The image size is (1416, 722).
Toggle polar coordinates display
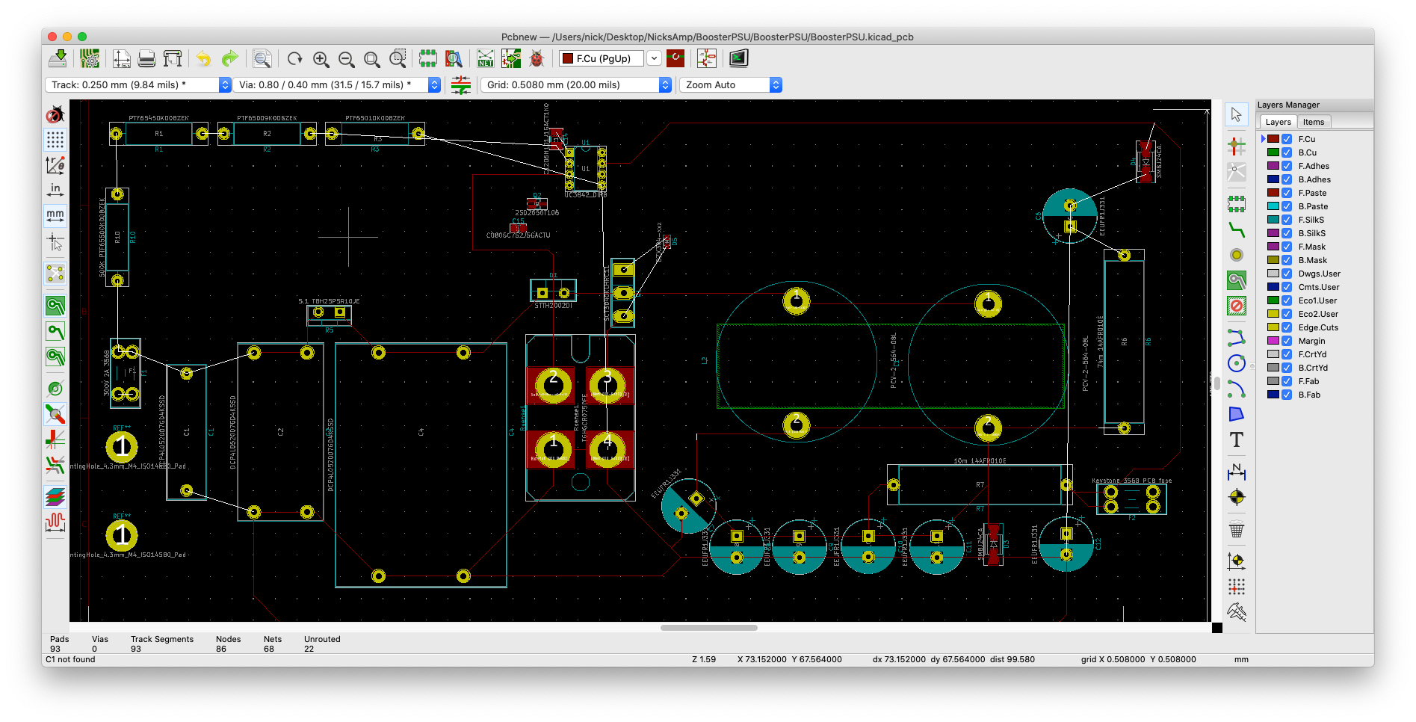tap(55, 165)
